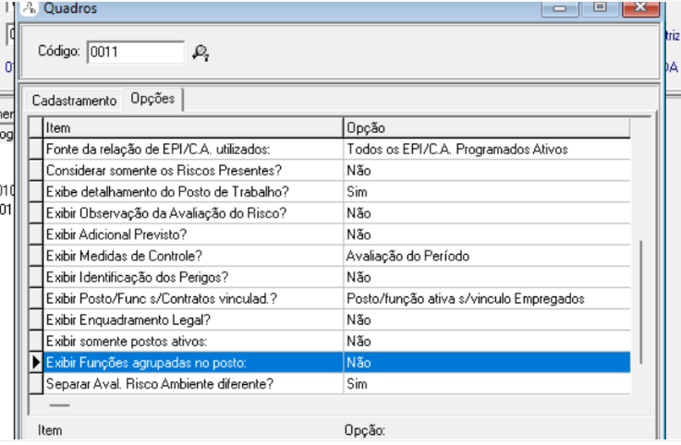Viewport: 681px width, 445px height.
Task: Switch to the Cadastramento tab
Action: tap(75, 101)
